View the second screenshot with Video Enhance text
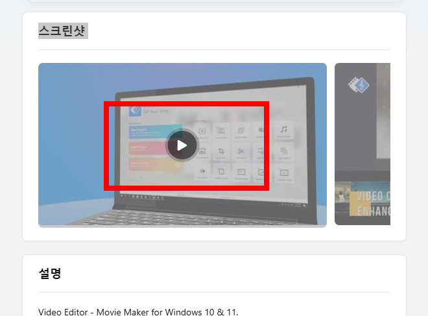 point(363,144)
